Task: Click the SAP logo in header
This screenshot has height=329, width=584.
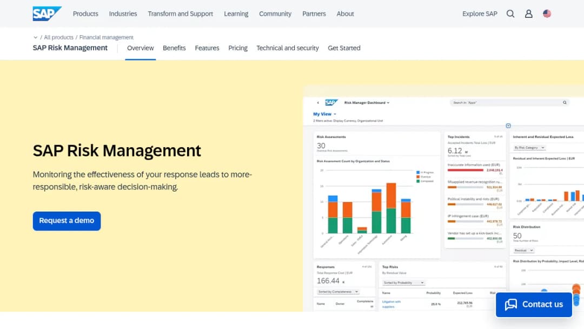Action: pos(47,14)
